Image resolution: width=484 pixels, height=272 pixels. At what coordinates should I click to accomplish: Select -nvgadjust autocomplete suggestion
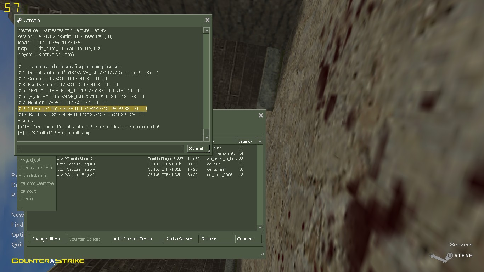point(30,160)
